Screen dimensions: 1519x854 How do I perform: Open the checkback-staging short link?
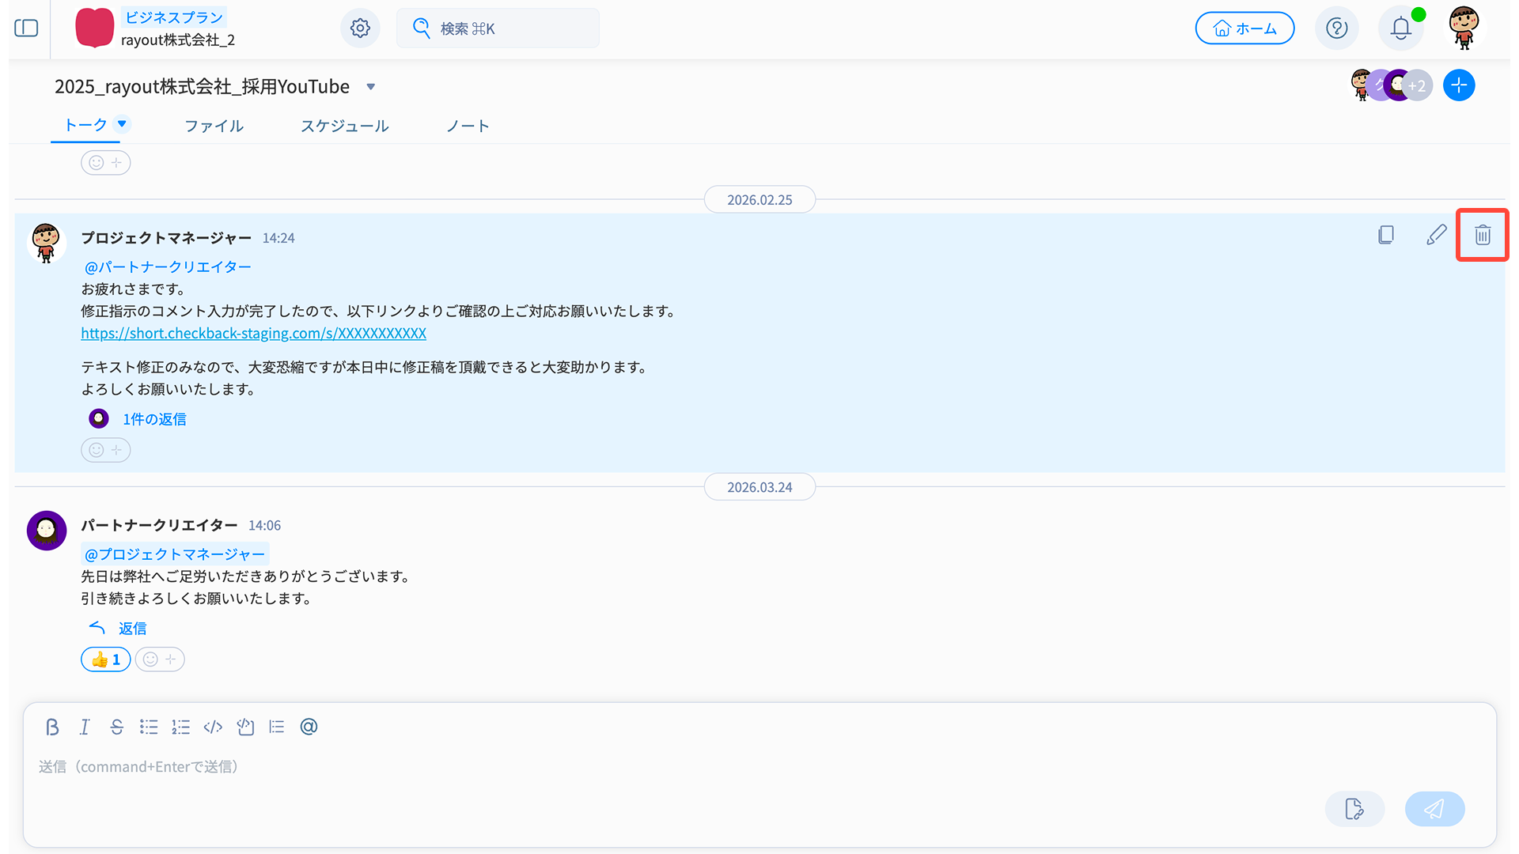(253, 333)
